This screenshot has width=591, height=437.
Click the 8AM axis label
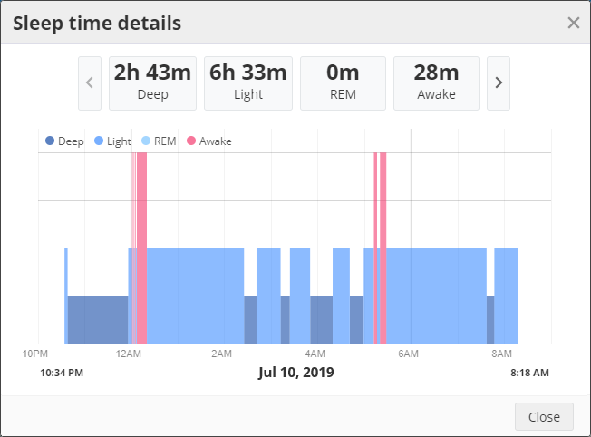point(501,354)
